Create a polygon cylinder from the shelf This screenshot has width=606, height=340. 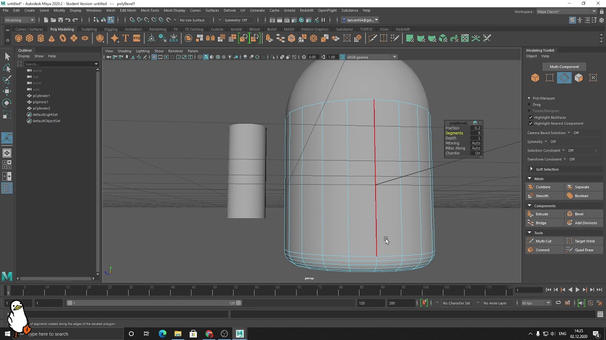click(41, 38)
